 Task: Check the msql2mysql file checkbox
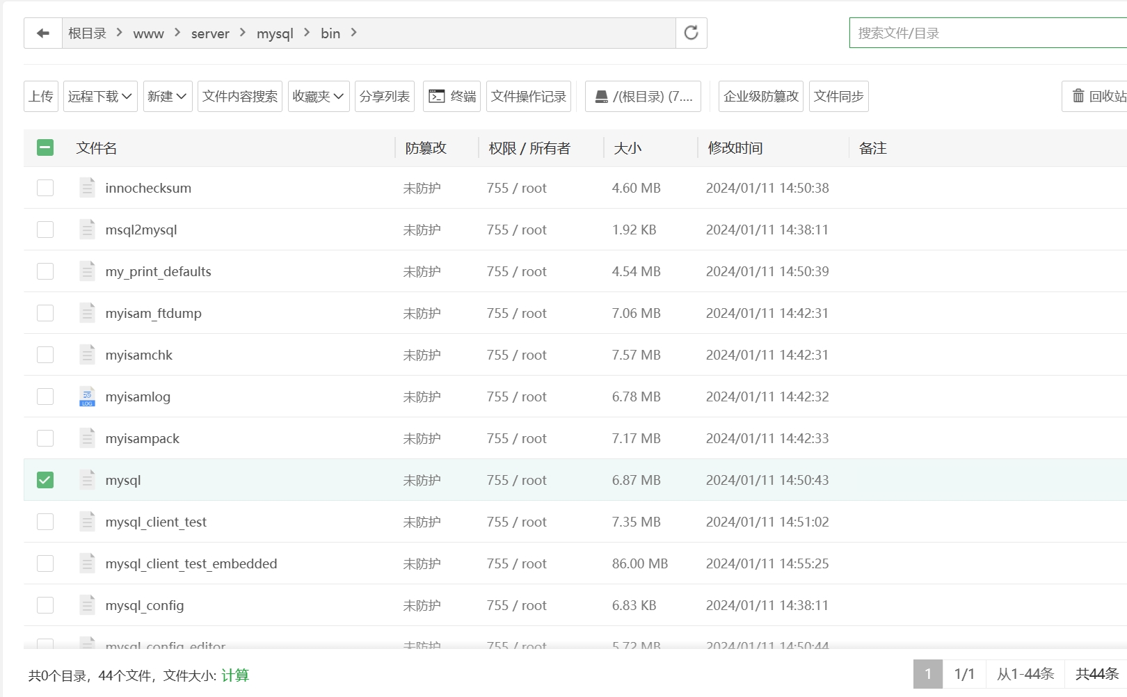pos(45,230)
